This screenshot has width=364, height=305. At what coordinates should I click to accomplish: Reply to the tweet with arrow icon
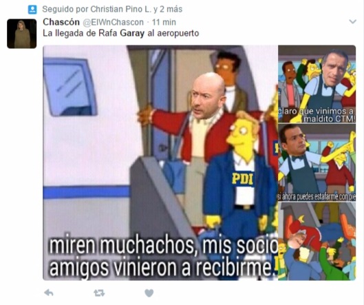point(49,293)
